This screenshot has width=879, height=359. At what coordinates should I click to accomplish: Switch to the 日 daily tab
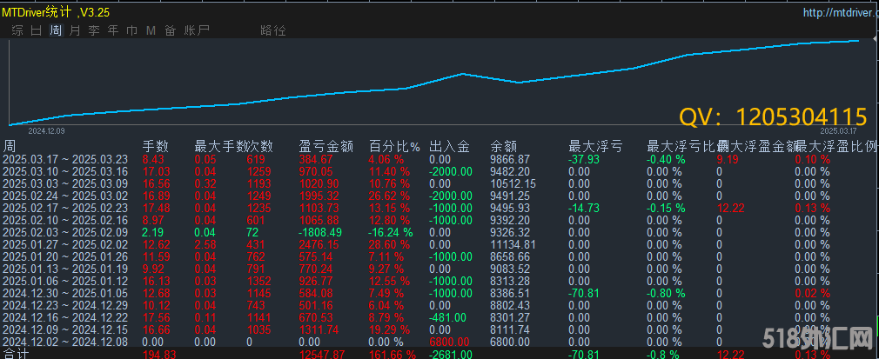coord(36,30)
